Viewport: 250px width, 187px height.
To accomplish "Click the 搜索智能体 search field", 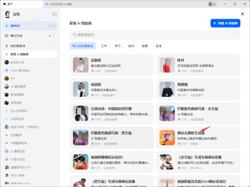I will click(155, 34).
